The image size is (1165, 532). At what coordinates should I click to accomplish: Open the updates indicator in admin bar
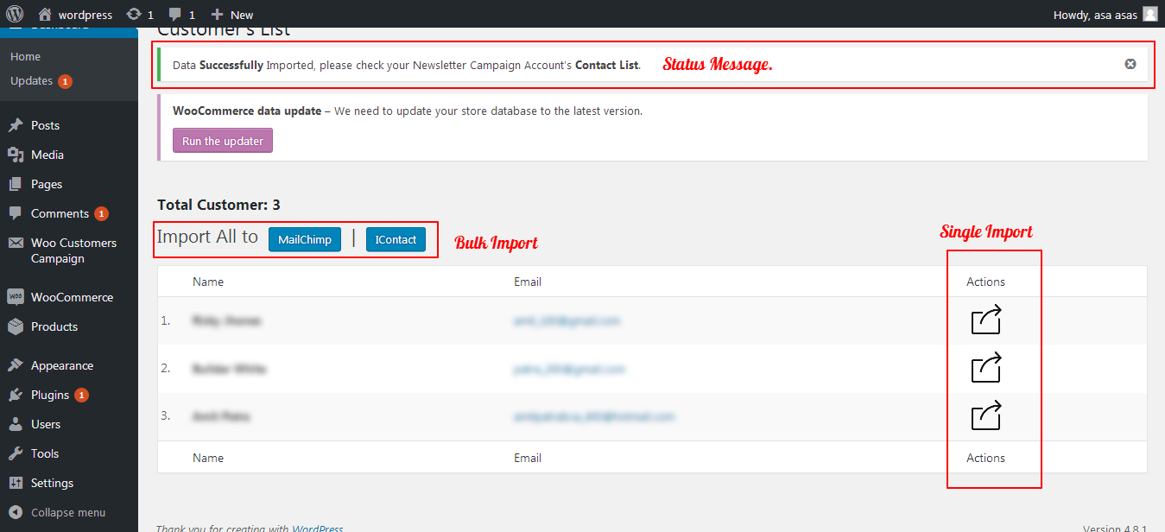pos(140,15)
